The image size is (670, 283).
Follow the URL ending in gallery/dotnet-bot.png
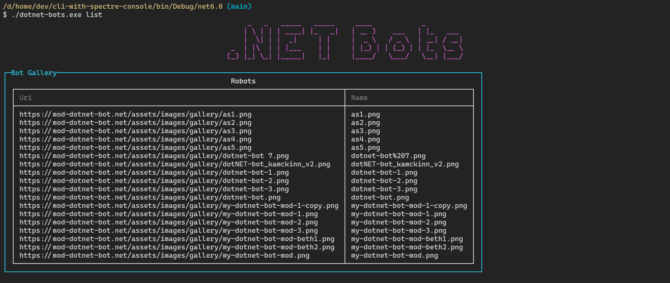pos(150,197)
